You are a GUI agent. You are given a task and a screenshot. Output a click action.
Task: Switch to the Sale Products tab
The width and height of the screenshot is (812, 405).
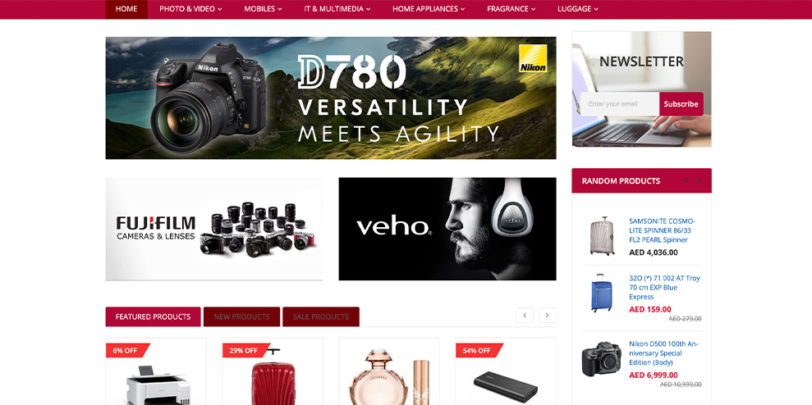pos(320,316)
